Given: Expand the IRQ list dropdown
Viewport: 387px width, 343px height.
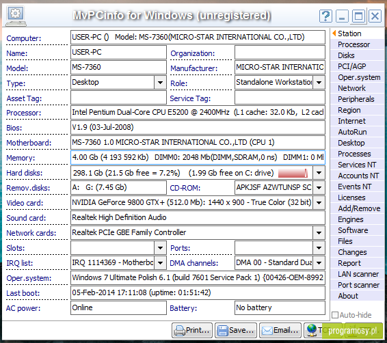Looking at the screenshot, I should 160,263.
